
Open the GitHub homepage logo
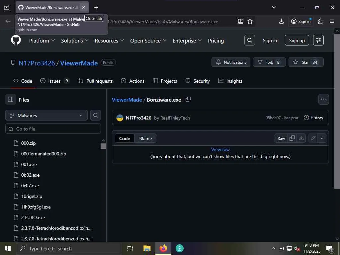pyautogui.click(x=16, y=40)
